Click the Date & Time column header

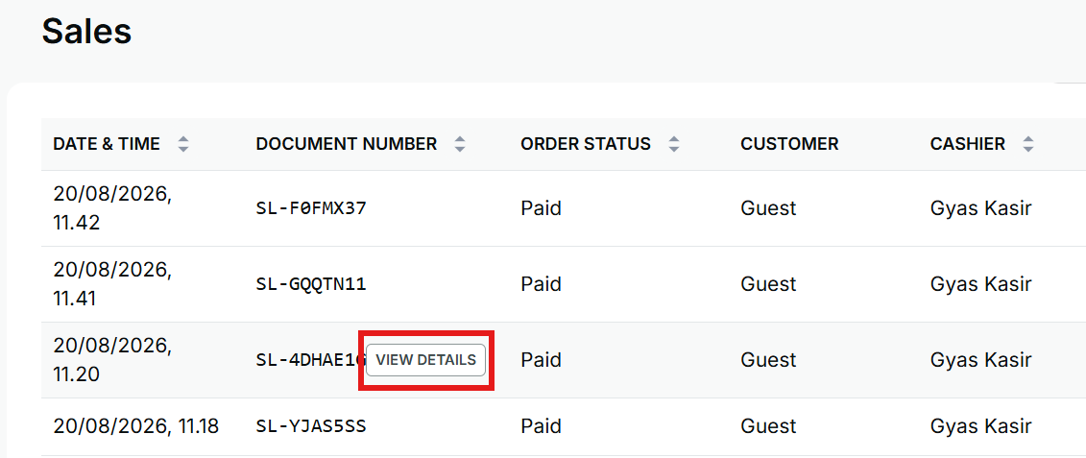click(x=107, y=144)
